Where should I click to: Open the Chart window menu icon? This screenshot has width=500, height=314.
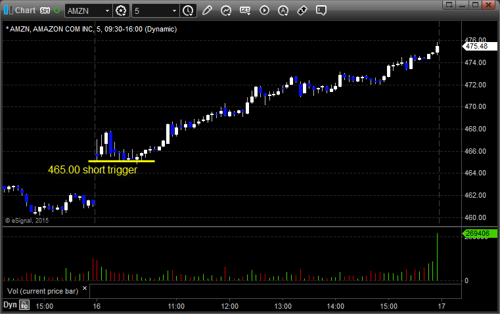(x=8, y=11)
